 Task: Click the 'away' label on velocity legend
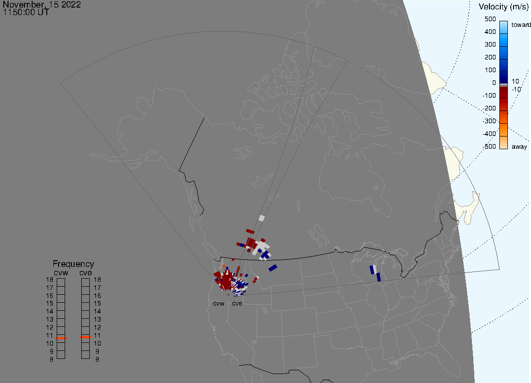click(x=519, y=146)
